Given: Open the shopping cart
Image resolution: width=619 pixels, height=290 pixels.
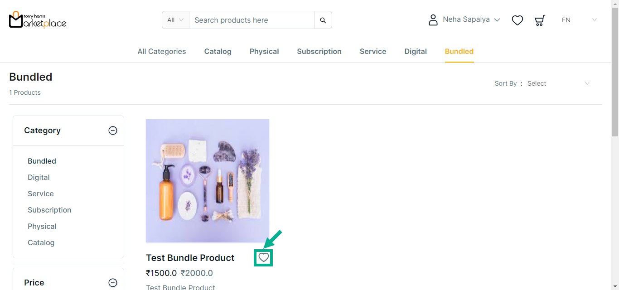Looking at the screenshot, I should (x=540, y=20).
